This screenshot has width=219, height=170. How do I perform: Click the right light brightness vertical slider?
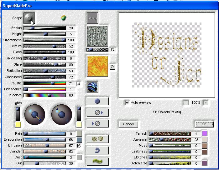point(79,114)
